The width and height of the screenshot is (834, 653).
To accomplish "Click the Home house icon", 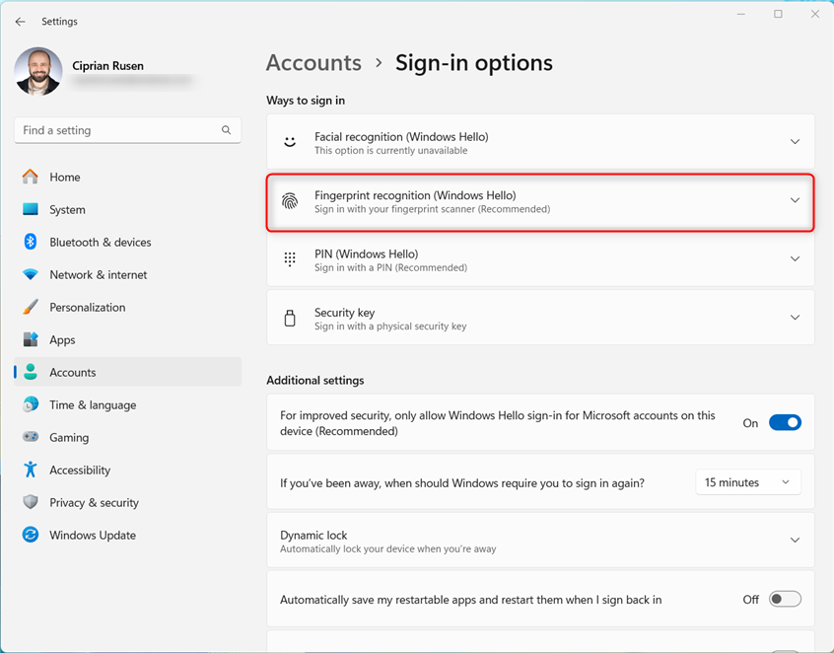I will pos(31,177).
